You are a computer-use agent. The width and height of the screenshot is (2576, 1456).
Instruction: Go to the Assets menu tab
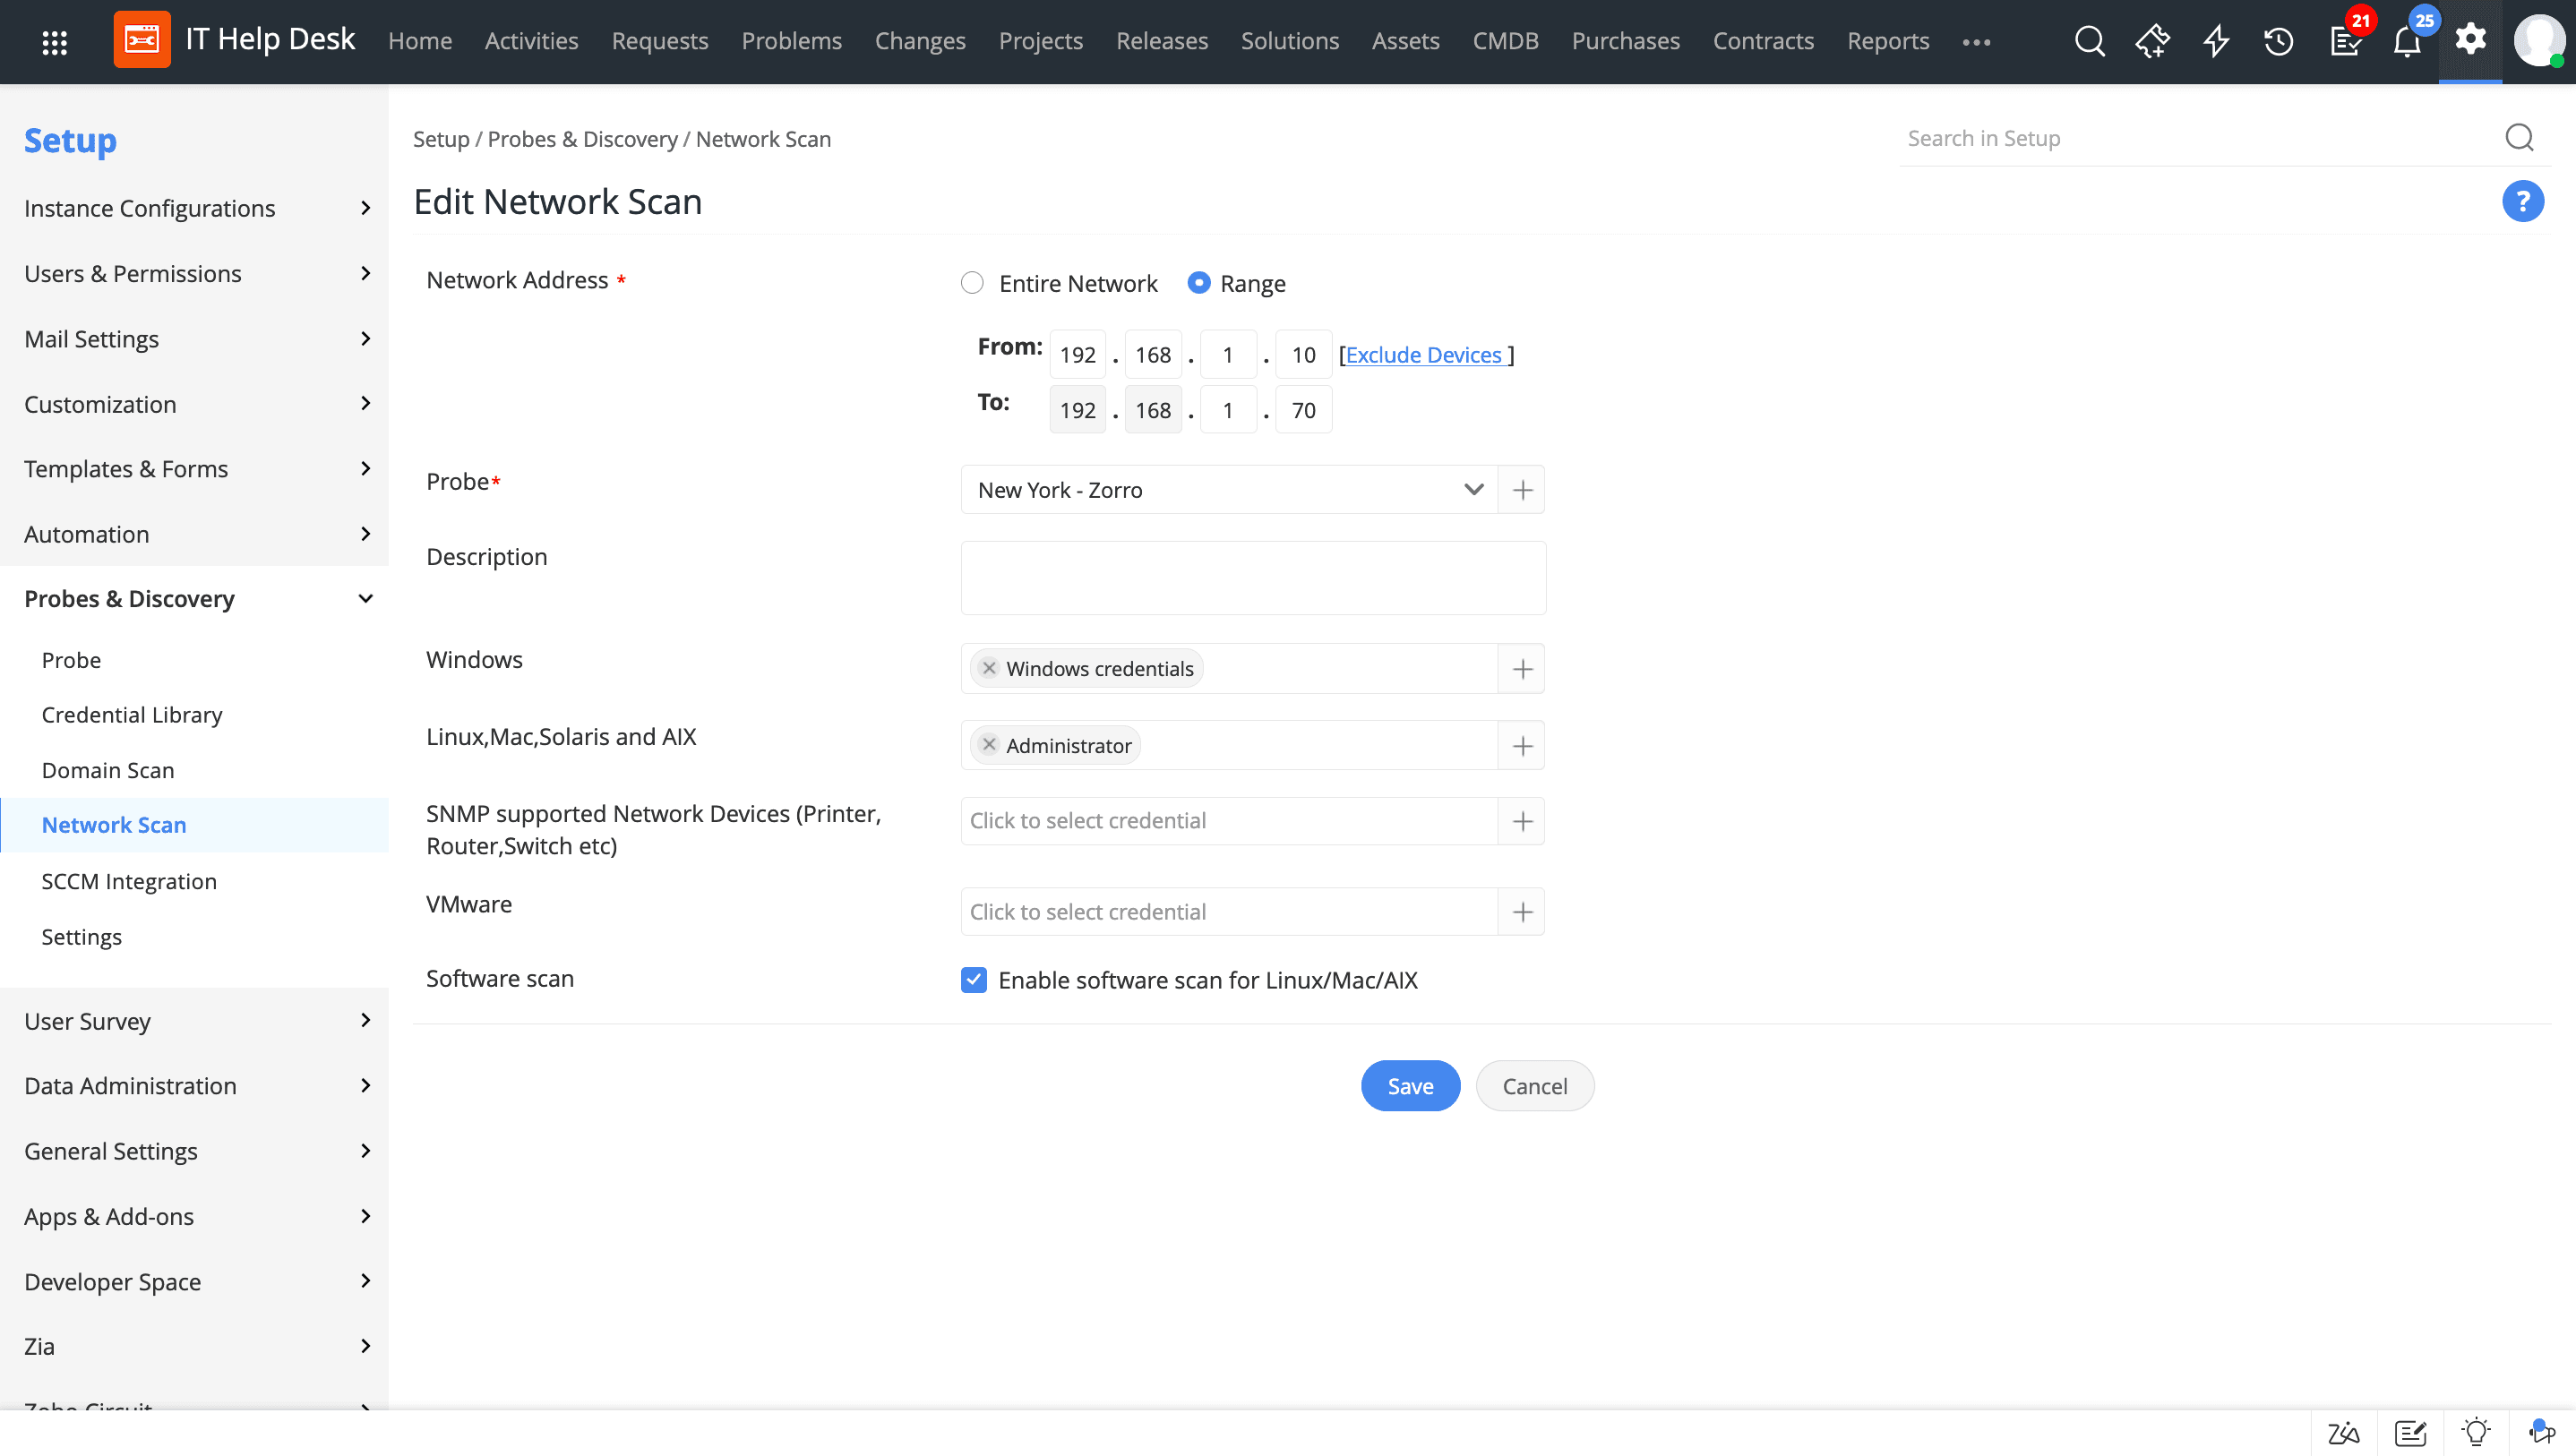(1405, 41)
